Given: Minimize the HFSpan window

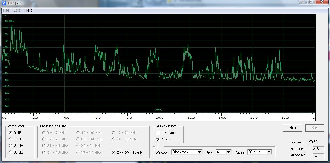Looking at the screenshot, I should [x=304, y=2].
